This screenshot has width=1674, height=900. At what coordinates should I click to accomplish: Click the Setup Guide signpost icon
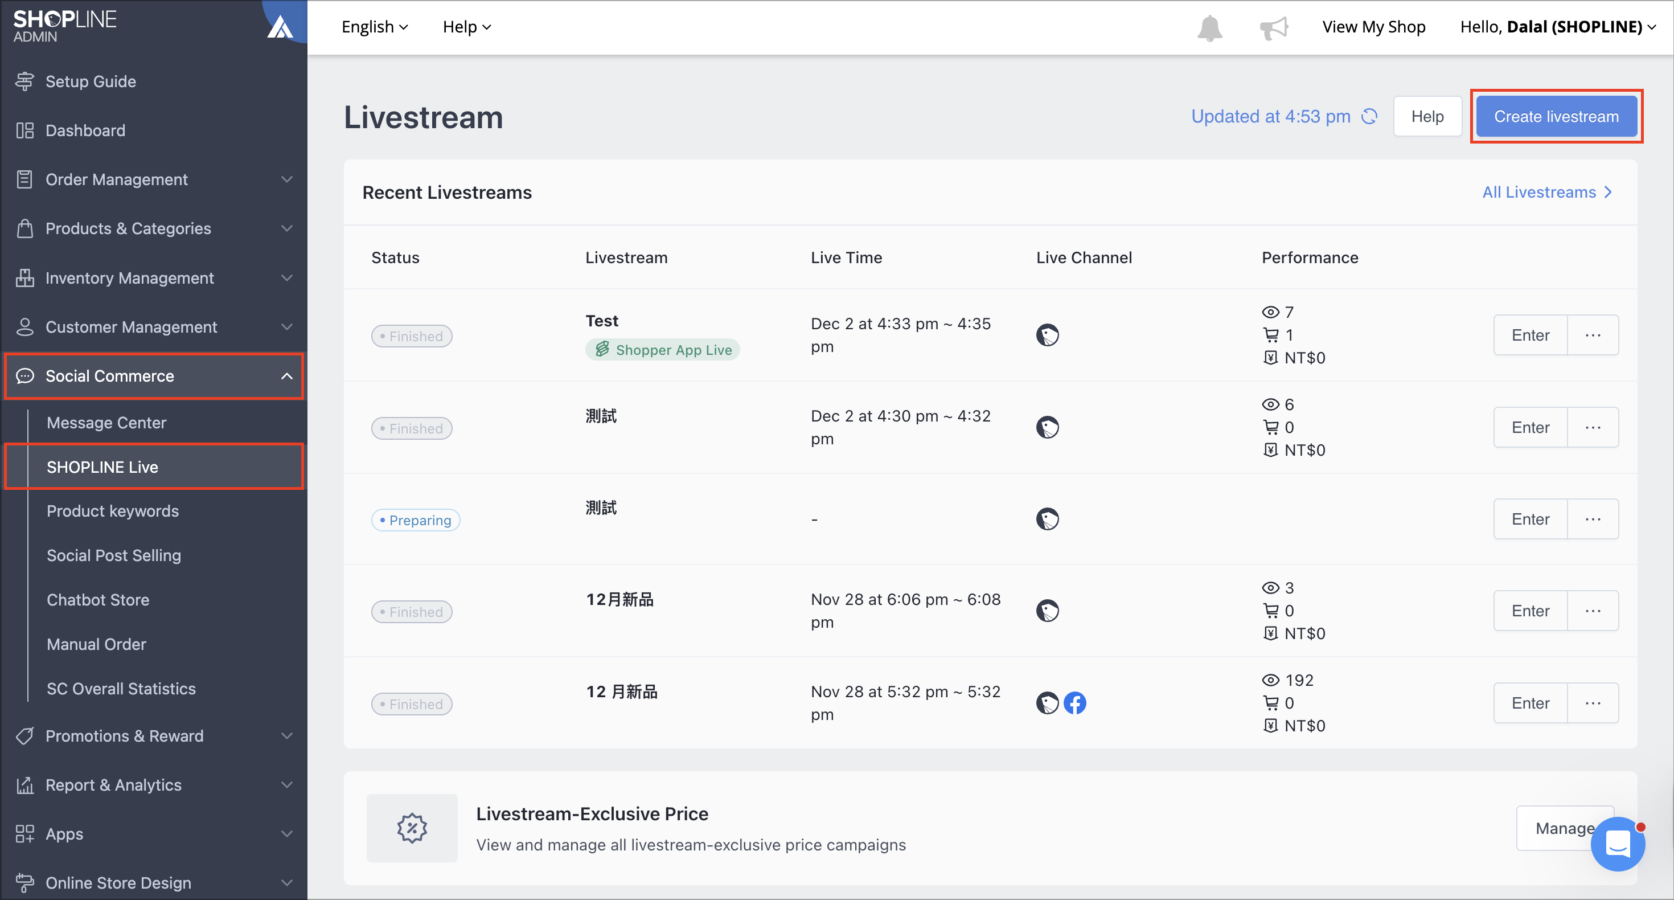pos(24,81)
